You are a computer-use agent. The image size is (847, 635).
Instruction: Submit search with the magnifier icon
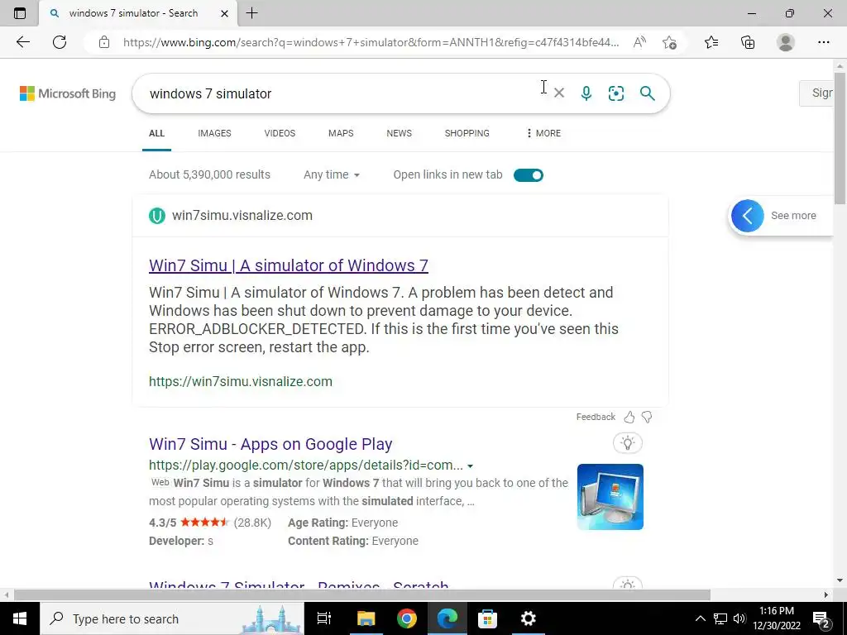pyautogui.click(x=647, y=93)
